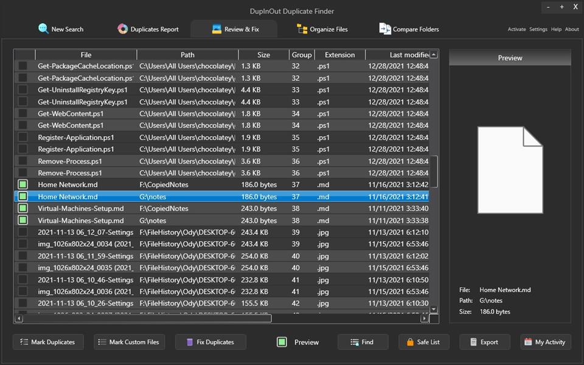Click the Mark Custom Files list icon
584x365 pixels.
pyautogui.click(x=102, y=342)
